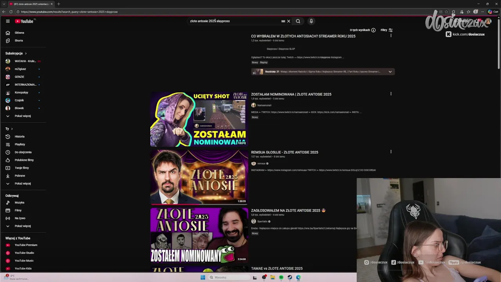Screen dimensions: 501x282
Task: Open CO WYBRAŁEM W ZŁOTYCH ANTOSIACH video title
Action: (303, 36)
